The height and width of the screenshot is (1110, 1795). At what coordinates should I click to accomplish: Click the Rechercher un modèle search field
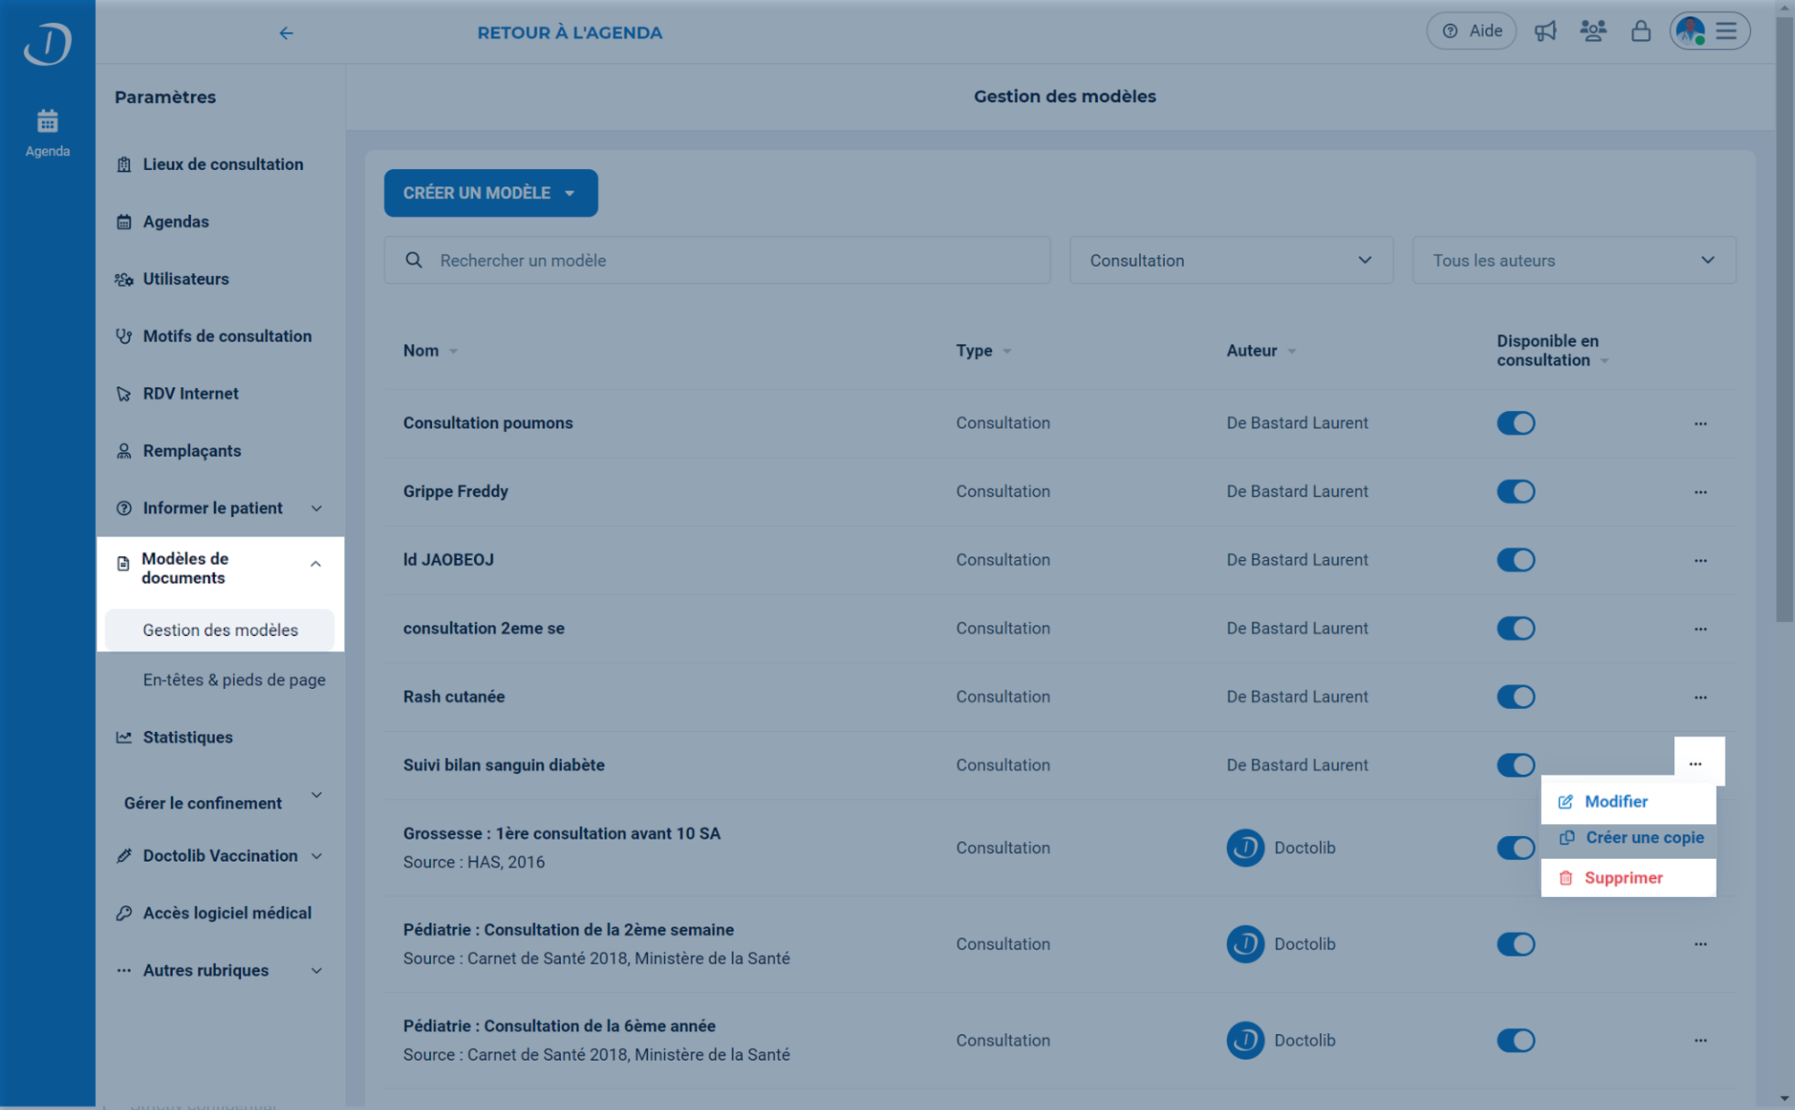[717, 260]
